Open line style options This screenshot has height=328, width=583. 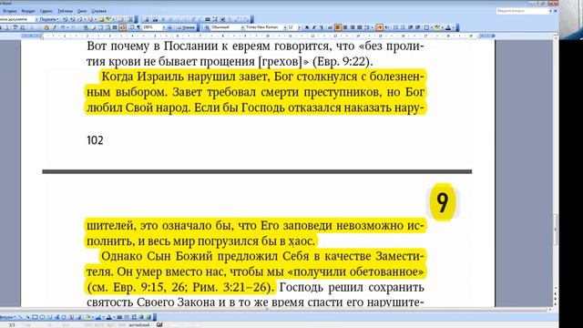pyautogui.click(x=119, y=317)
